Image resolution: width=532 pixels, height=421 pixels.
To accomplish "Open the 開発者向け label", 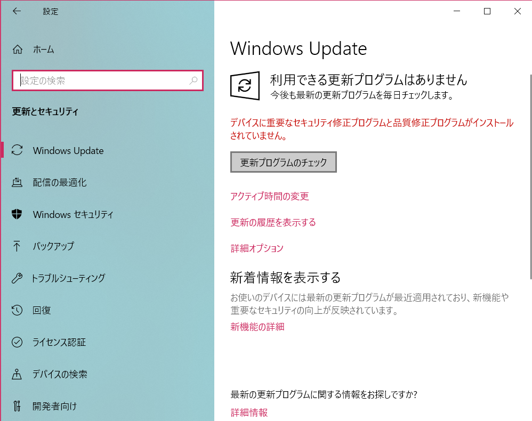I will click(54, 406).
